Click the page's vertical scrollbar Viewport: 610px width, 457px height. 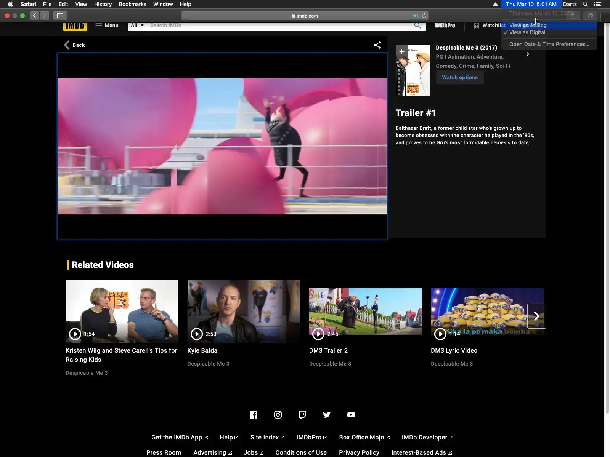[x=607, y=219]
